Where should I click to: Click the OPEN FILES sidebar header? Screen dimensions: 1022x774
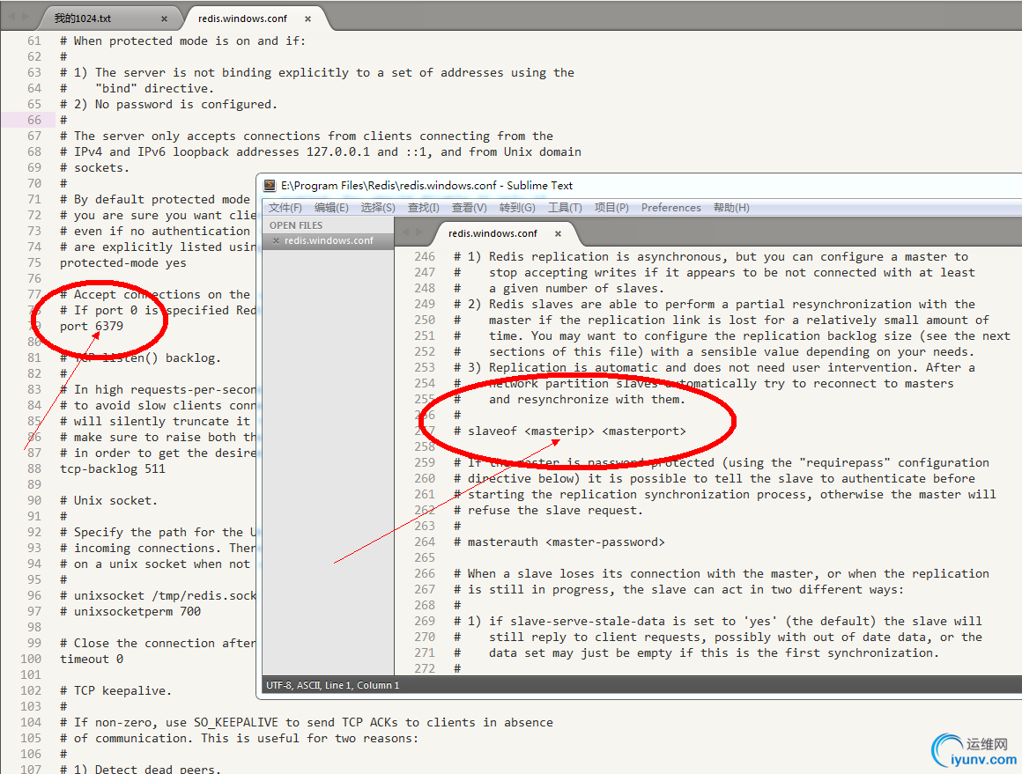click(x=296, y=225)
